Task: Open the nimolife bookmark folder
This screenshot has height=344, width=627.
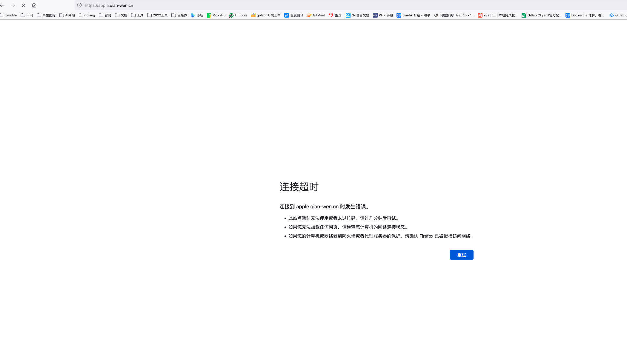Action: point(8,15)
